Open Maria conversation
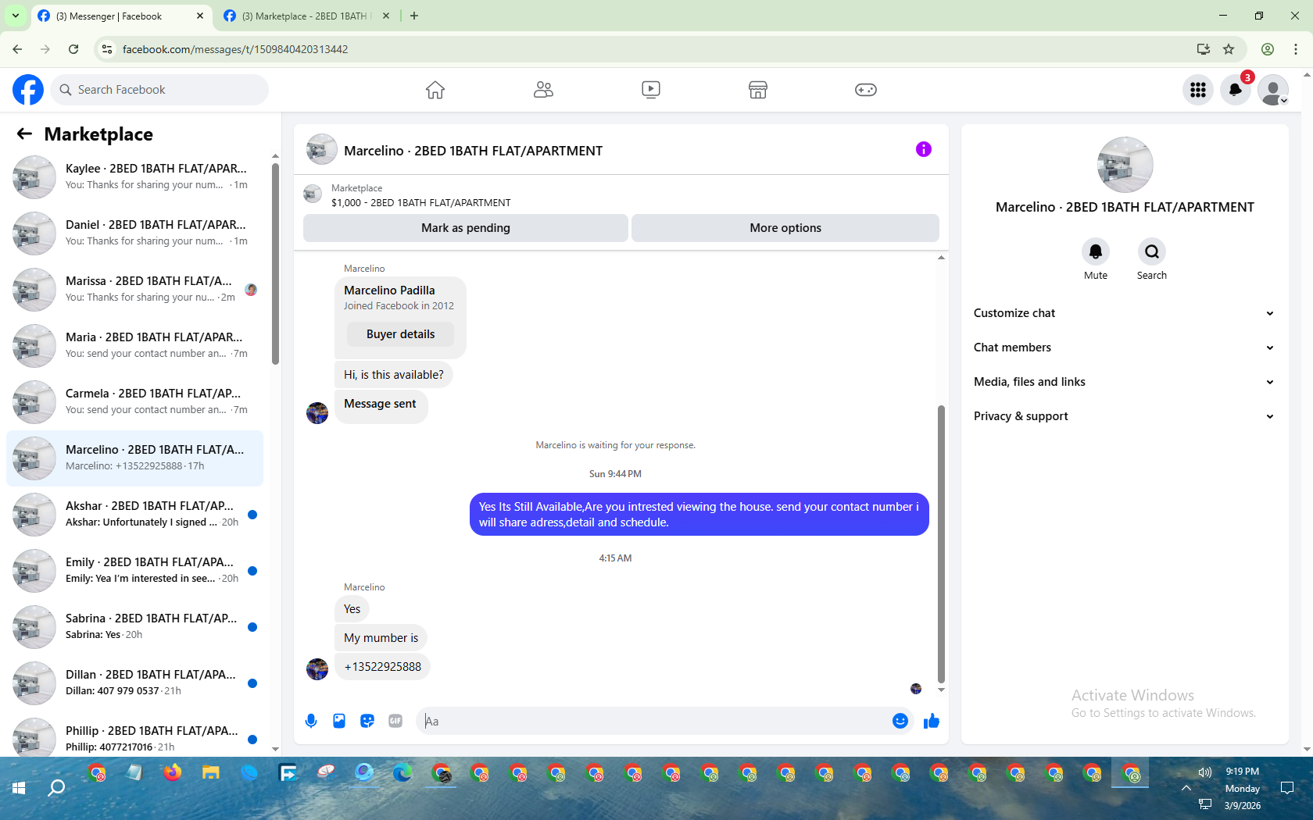The height and width of the screenshot is (820, 1313). pos(135,346)
